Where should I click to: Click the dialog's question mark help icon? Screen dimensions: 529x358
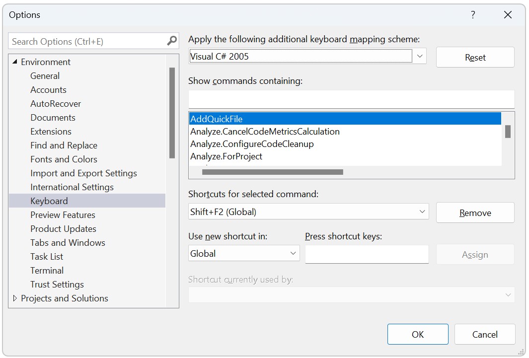pyautogui.click(x=472, y=15)
